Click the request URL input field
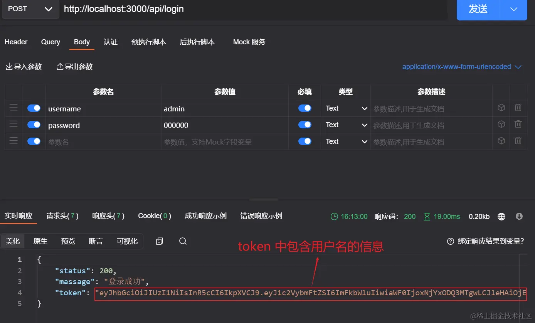535x323 pixels. (254, 9)
